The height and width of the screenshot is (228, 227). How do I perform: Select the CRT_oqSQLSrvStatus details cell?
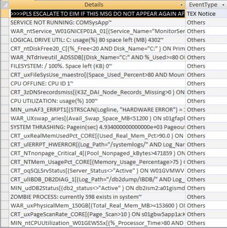[x=97, y=171]
